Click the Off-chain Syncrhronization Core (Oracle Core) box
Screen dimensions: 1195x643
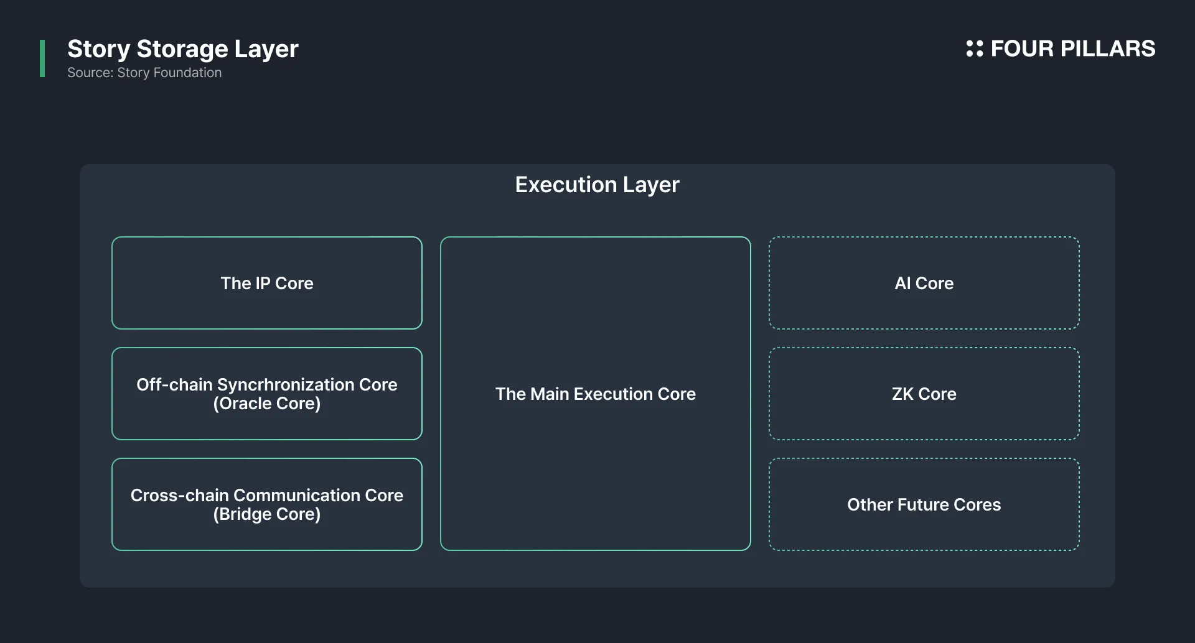pos(267,394)
